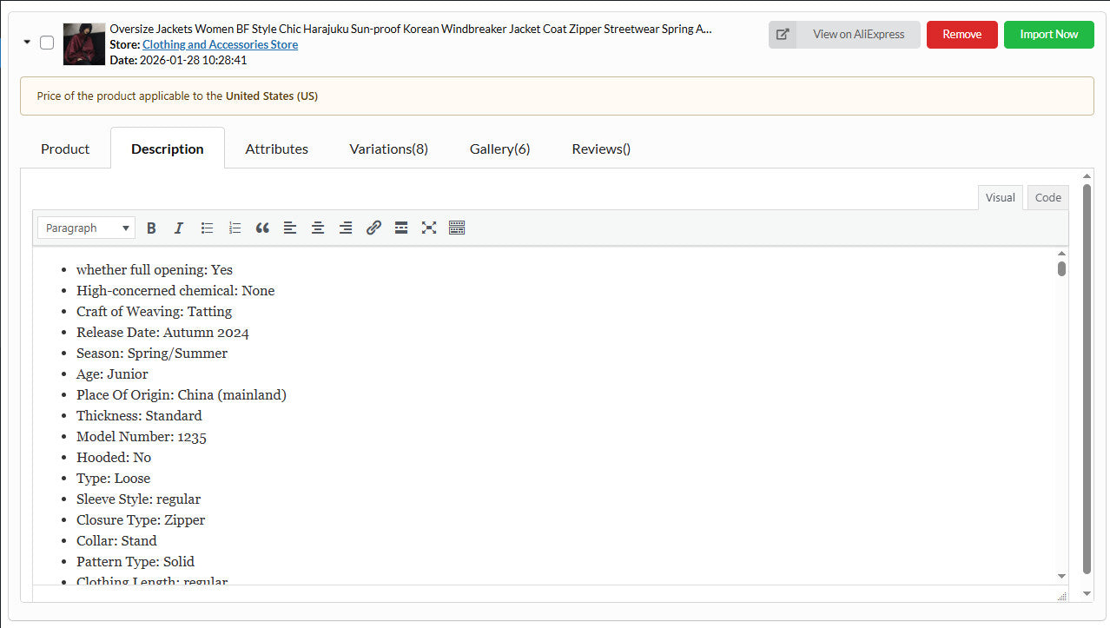
Task: Remove this product from the import list
Action: [x=961, y=35]
